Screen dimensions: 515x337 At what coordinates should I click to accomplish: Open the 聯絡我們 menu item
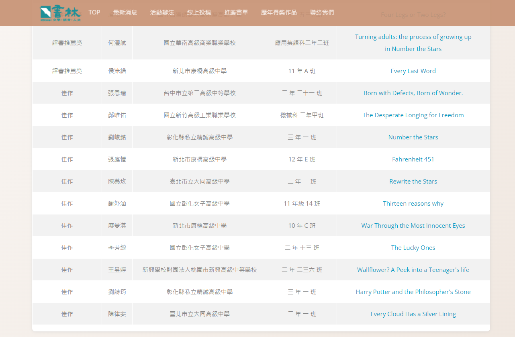click(322, 12)
